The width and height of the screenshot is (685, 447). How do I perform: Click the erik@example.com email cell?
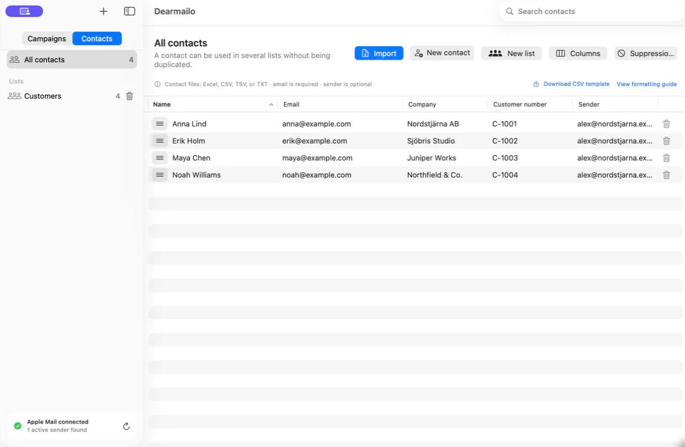pos(315,141)
